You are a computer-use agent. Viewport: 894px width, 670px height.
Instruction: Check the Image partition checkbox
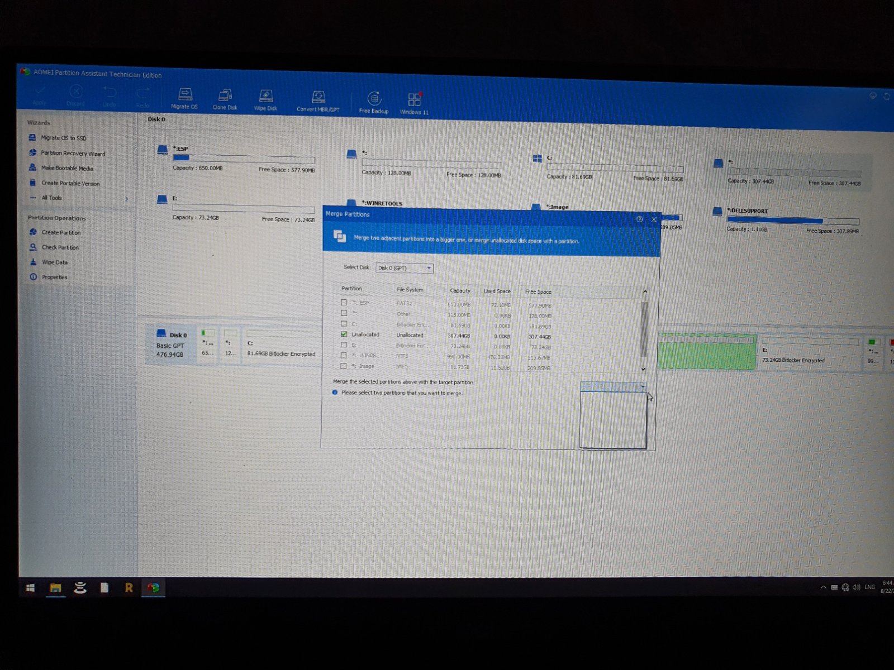[x=344, y=366]
